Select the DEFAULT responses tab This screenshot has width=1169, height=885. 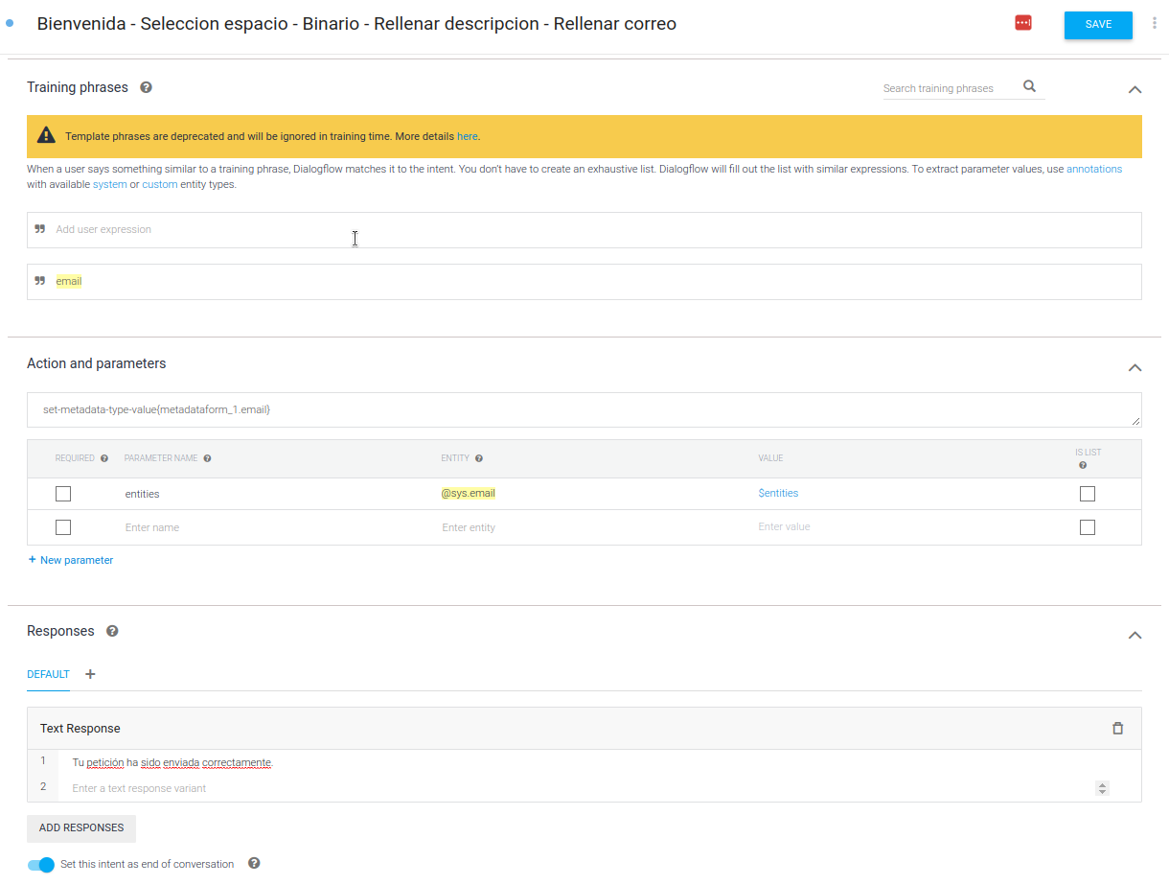[48, 674]
